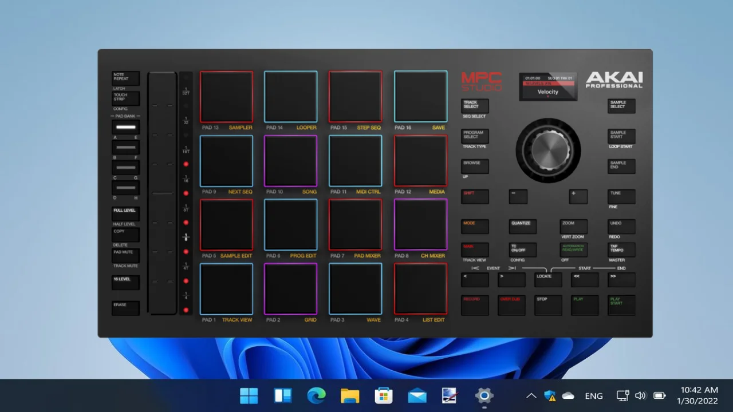Screen dimensions: 733x412
Task: Click the next event (>) button
Action: coord(511,280)
